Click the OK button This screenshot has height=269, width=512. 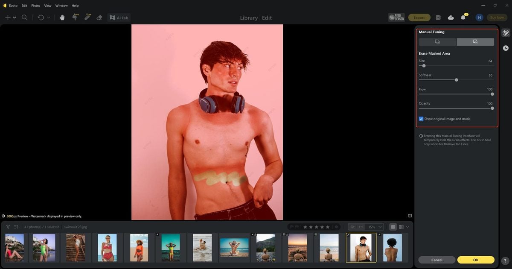[x=476, y=260]
